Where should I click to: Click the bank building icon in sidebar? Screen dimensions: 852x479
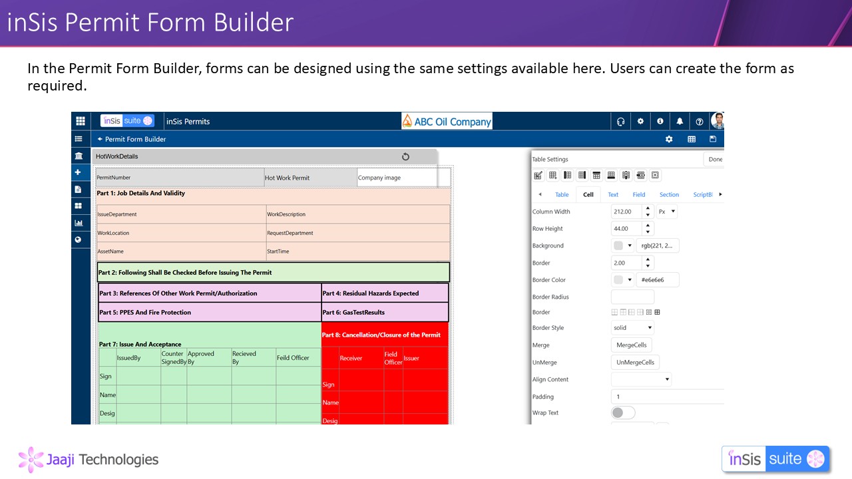[79, 156]
